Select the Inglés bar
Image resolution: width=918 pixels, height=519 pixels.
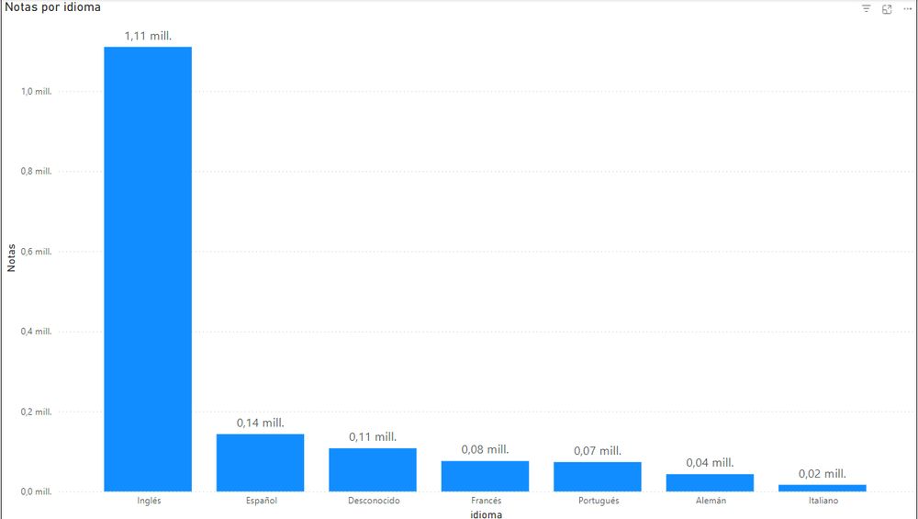tap(148, 269)
